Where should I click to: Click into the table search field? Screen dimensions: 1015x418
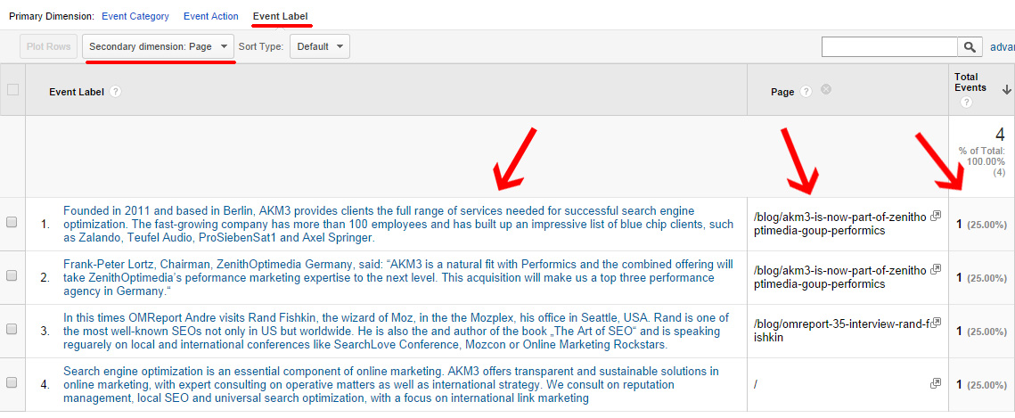point(888,47)
